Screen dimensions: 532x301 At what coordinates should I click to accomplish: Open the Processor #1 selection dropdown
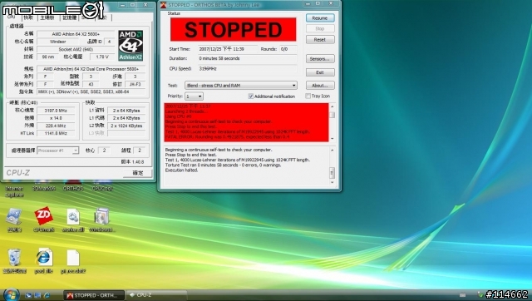pyautogui.click(x=57, y=150)
